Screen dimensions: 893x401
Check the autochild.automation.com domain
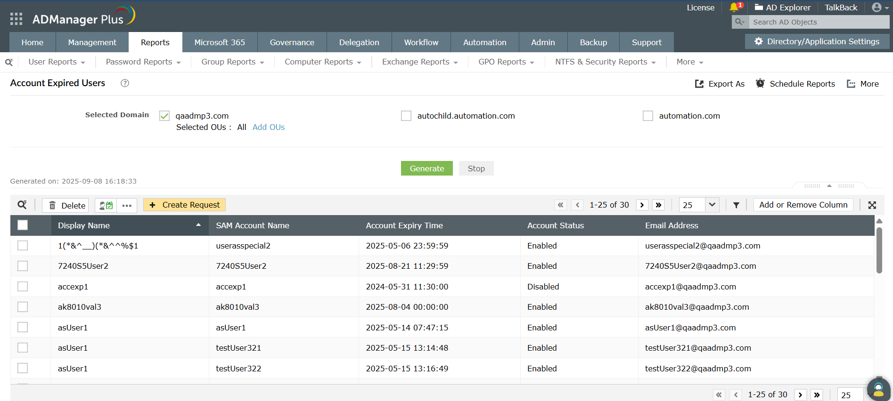coord(406,116)
